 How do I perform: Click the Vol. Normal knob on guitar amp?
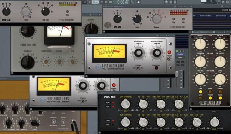[9, 123]
